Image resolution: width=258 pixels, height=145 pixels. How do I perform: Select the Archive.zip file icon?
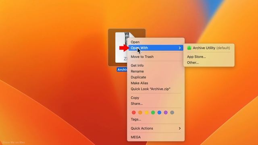[121, 48]
